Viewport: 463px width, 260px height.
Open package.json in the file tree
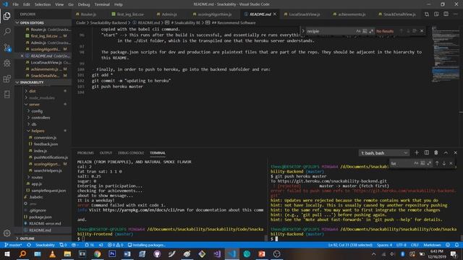(41, 217)
